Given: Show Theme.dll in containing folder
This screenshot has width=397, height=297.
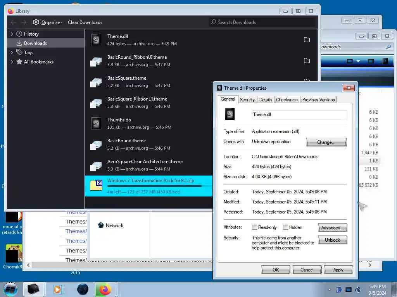Looking at the screenshot, I should tap(307, 40).
